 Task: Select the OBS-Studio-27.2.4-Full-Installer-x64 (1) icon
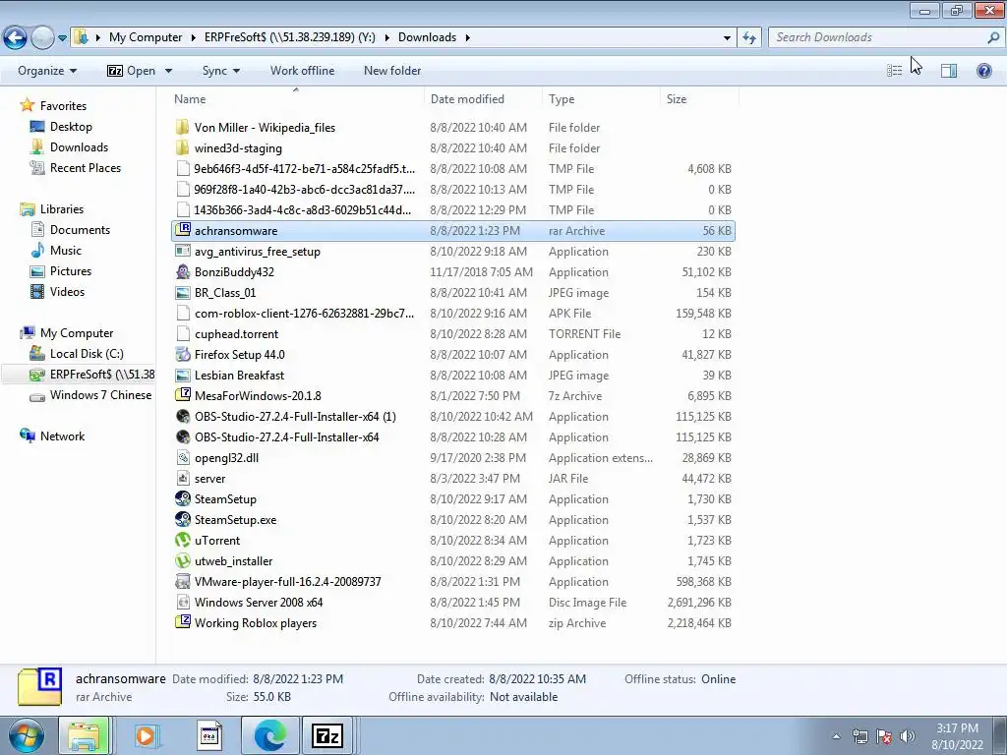pos(183,416)
